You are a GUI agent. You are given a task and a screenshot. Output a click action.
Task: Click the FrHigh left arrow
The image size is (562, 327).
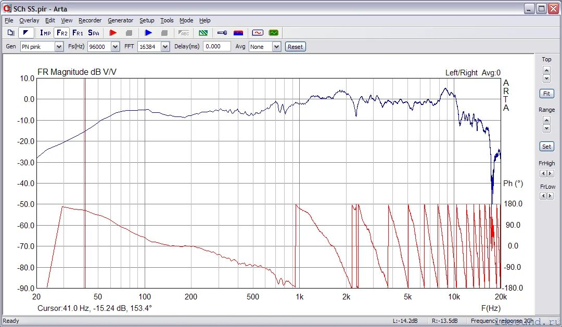(543, 174)
